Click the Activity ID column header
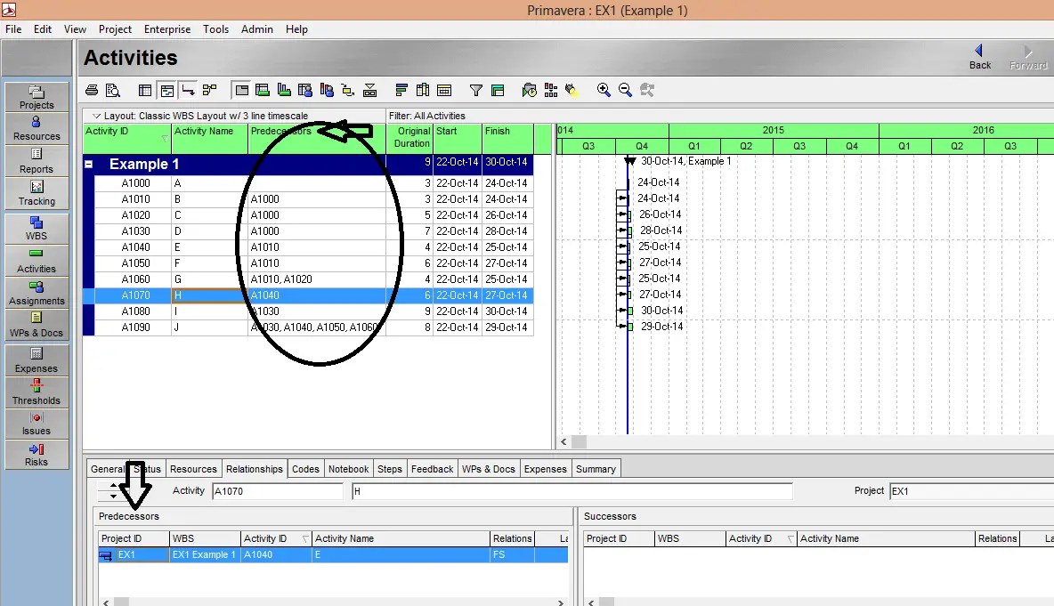 pyautogui.click(x=127, y=139)
